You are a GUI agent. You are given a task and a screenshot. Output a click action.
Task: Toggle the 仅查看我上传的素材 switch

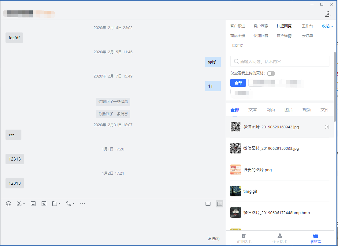271,74
